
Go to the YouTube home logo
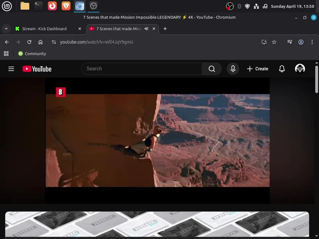click(x=37, y=69)
